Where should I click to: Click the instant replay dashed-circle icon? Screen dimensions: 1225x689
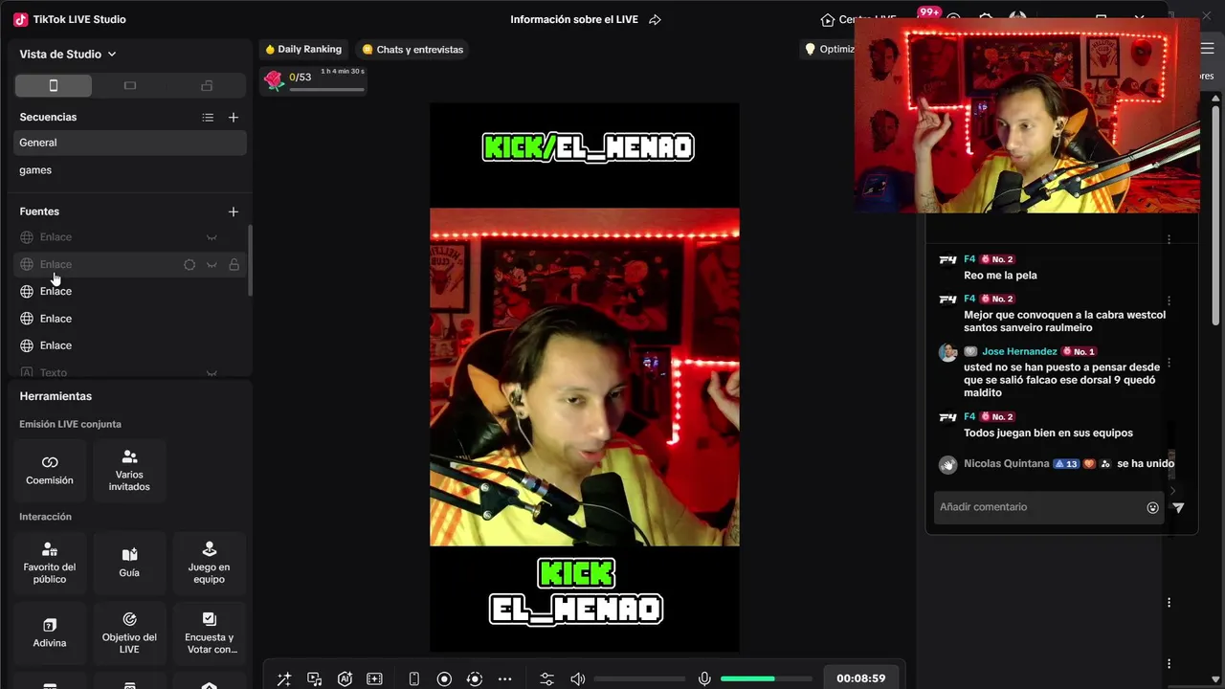tap(475, 679)
